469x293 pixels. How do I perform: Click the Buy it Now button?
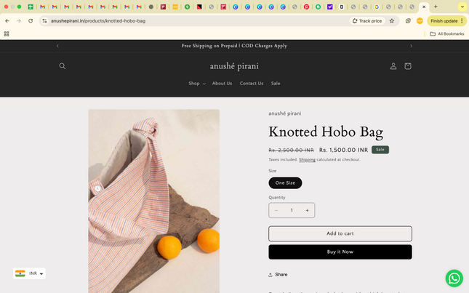(x=340, y=252)
